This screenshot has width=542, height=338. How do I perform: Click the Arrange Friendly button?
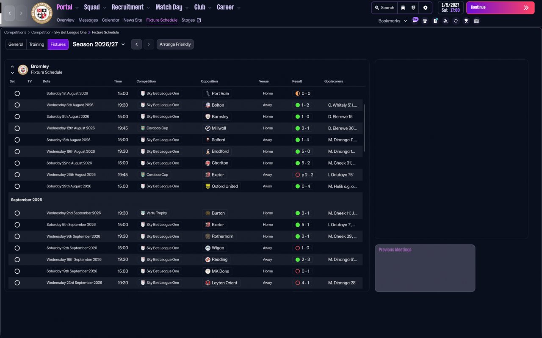pyautogui.click(x=175, y=44)
